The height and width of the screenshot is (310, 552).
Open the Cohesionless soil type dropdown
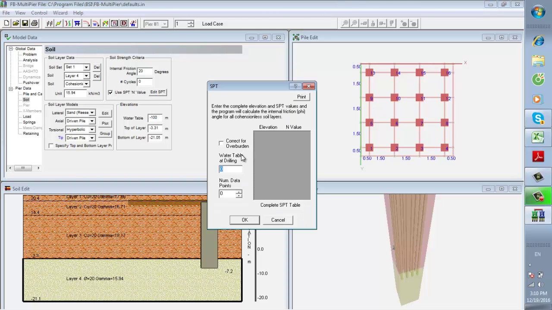click(86, 84)
